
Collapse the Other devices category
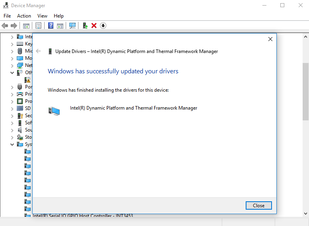12,73
